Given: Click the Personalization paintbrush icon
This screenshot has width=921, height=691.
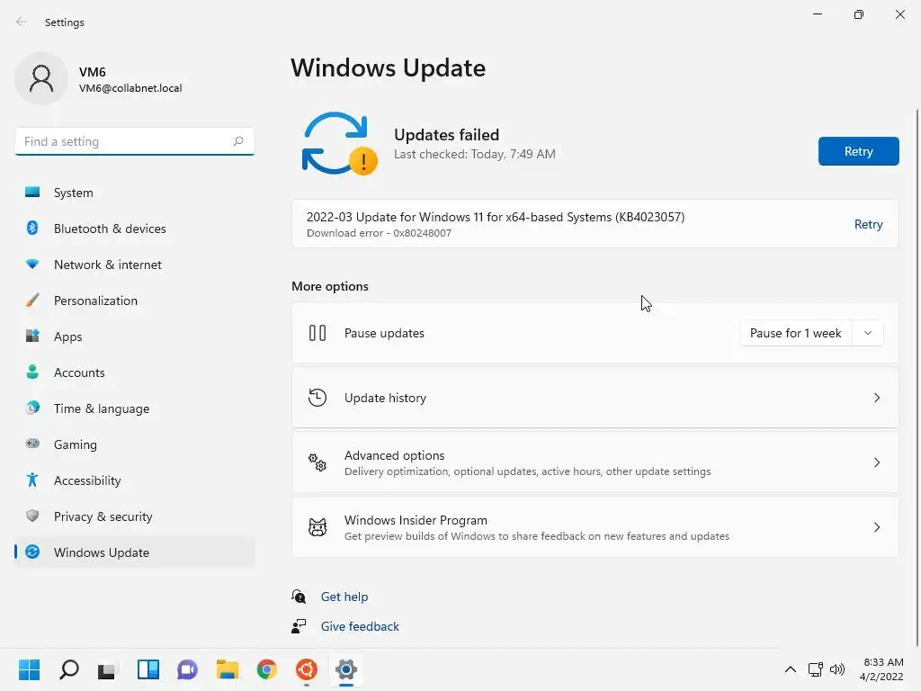Looking at the screenshot, I should click(x=32, y=300).
